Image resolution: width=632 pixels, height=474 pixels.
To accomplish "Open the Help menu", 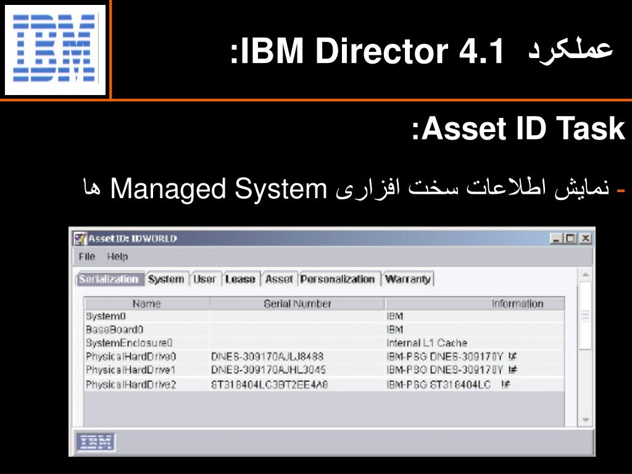I will coord(117,256).
